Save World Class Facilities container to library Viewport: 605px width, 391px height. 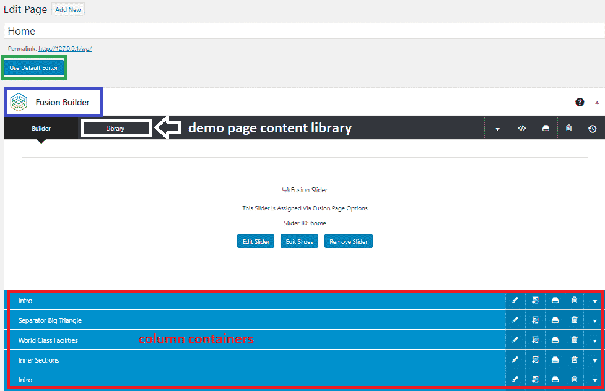tap(555, 340)
